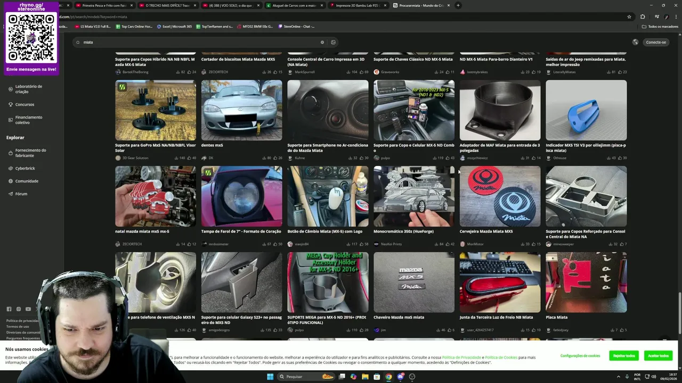Open 'Chaveiro Mazda mx5 miata' title

(399, 318)
